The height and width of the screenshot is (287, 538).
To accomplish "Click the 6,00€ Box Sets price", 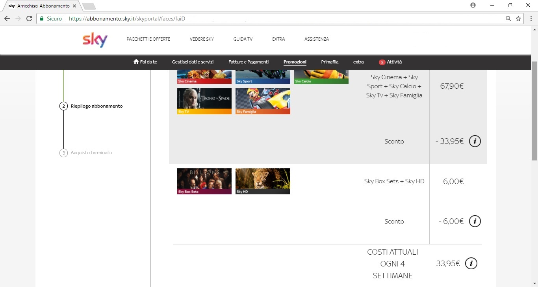I will [453, 181].
